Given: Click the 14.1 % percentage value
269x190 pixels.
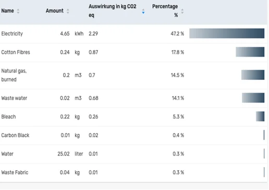Looking at the screenshot, I should pyautogui.click(x=178, y=98).
